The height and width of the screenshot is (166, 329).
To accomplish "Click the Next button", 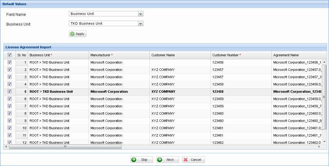I will click(167, 160).
